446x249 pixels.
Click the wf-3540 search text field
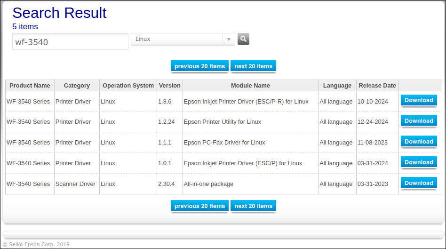[70, 42]
